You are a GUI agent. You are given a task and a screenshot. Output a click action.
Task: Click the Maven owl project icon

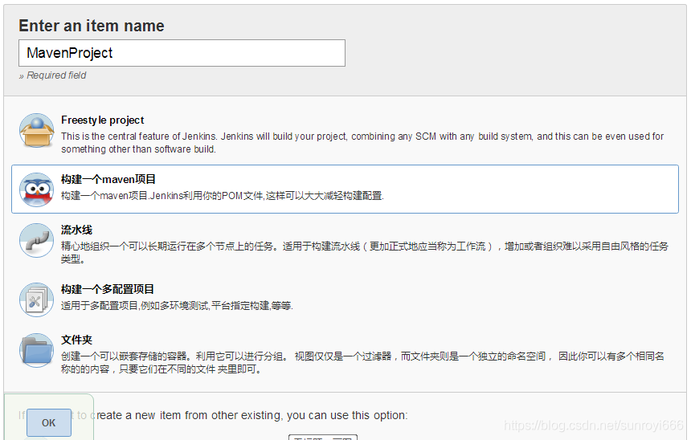[37, 189]
